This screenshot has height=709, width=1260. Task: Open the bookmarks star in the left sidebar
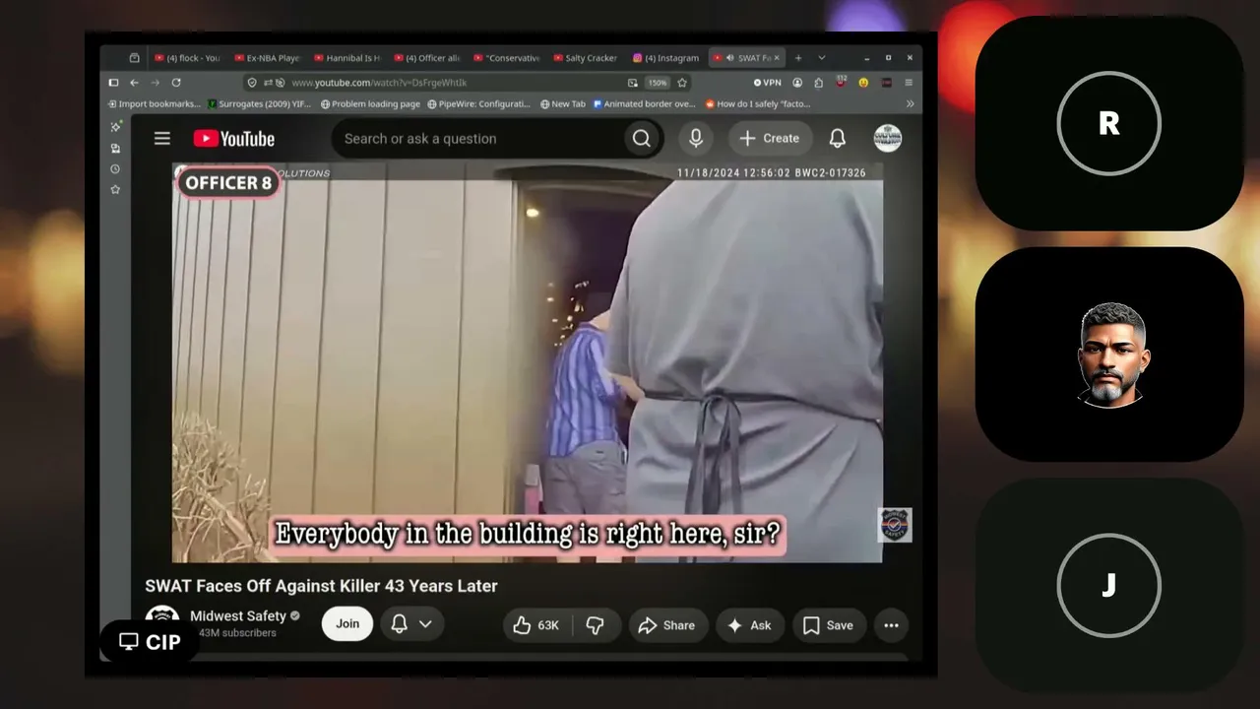pos(115,189)
